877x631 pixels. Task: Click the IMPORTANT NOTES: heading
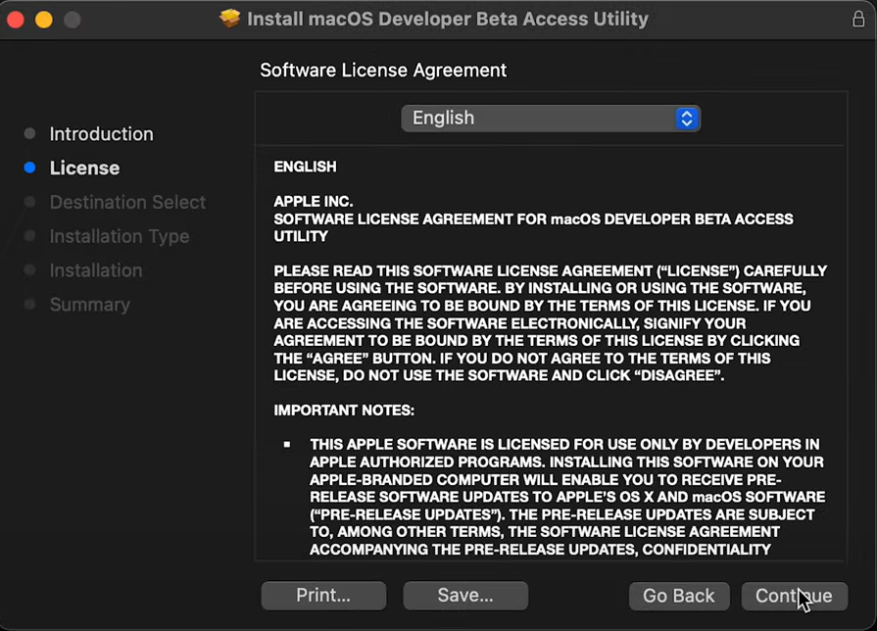(x=344, y=410)
